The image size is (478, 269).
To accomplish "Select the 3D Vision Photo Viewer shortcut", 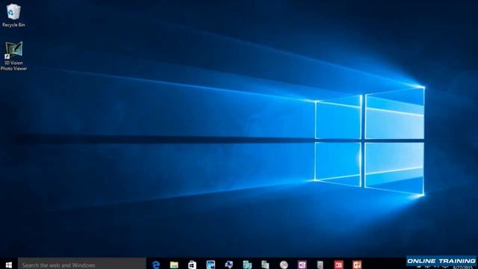I will (x=13, y=56).
